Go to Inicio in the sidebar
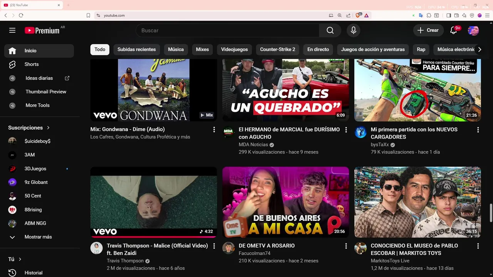 39,51
